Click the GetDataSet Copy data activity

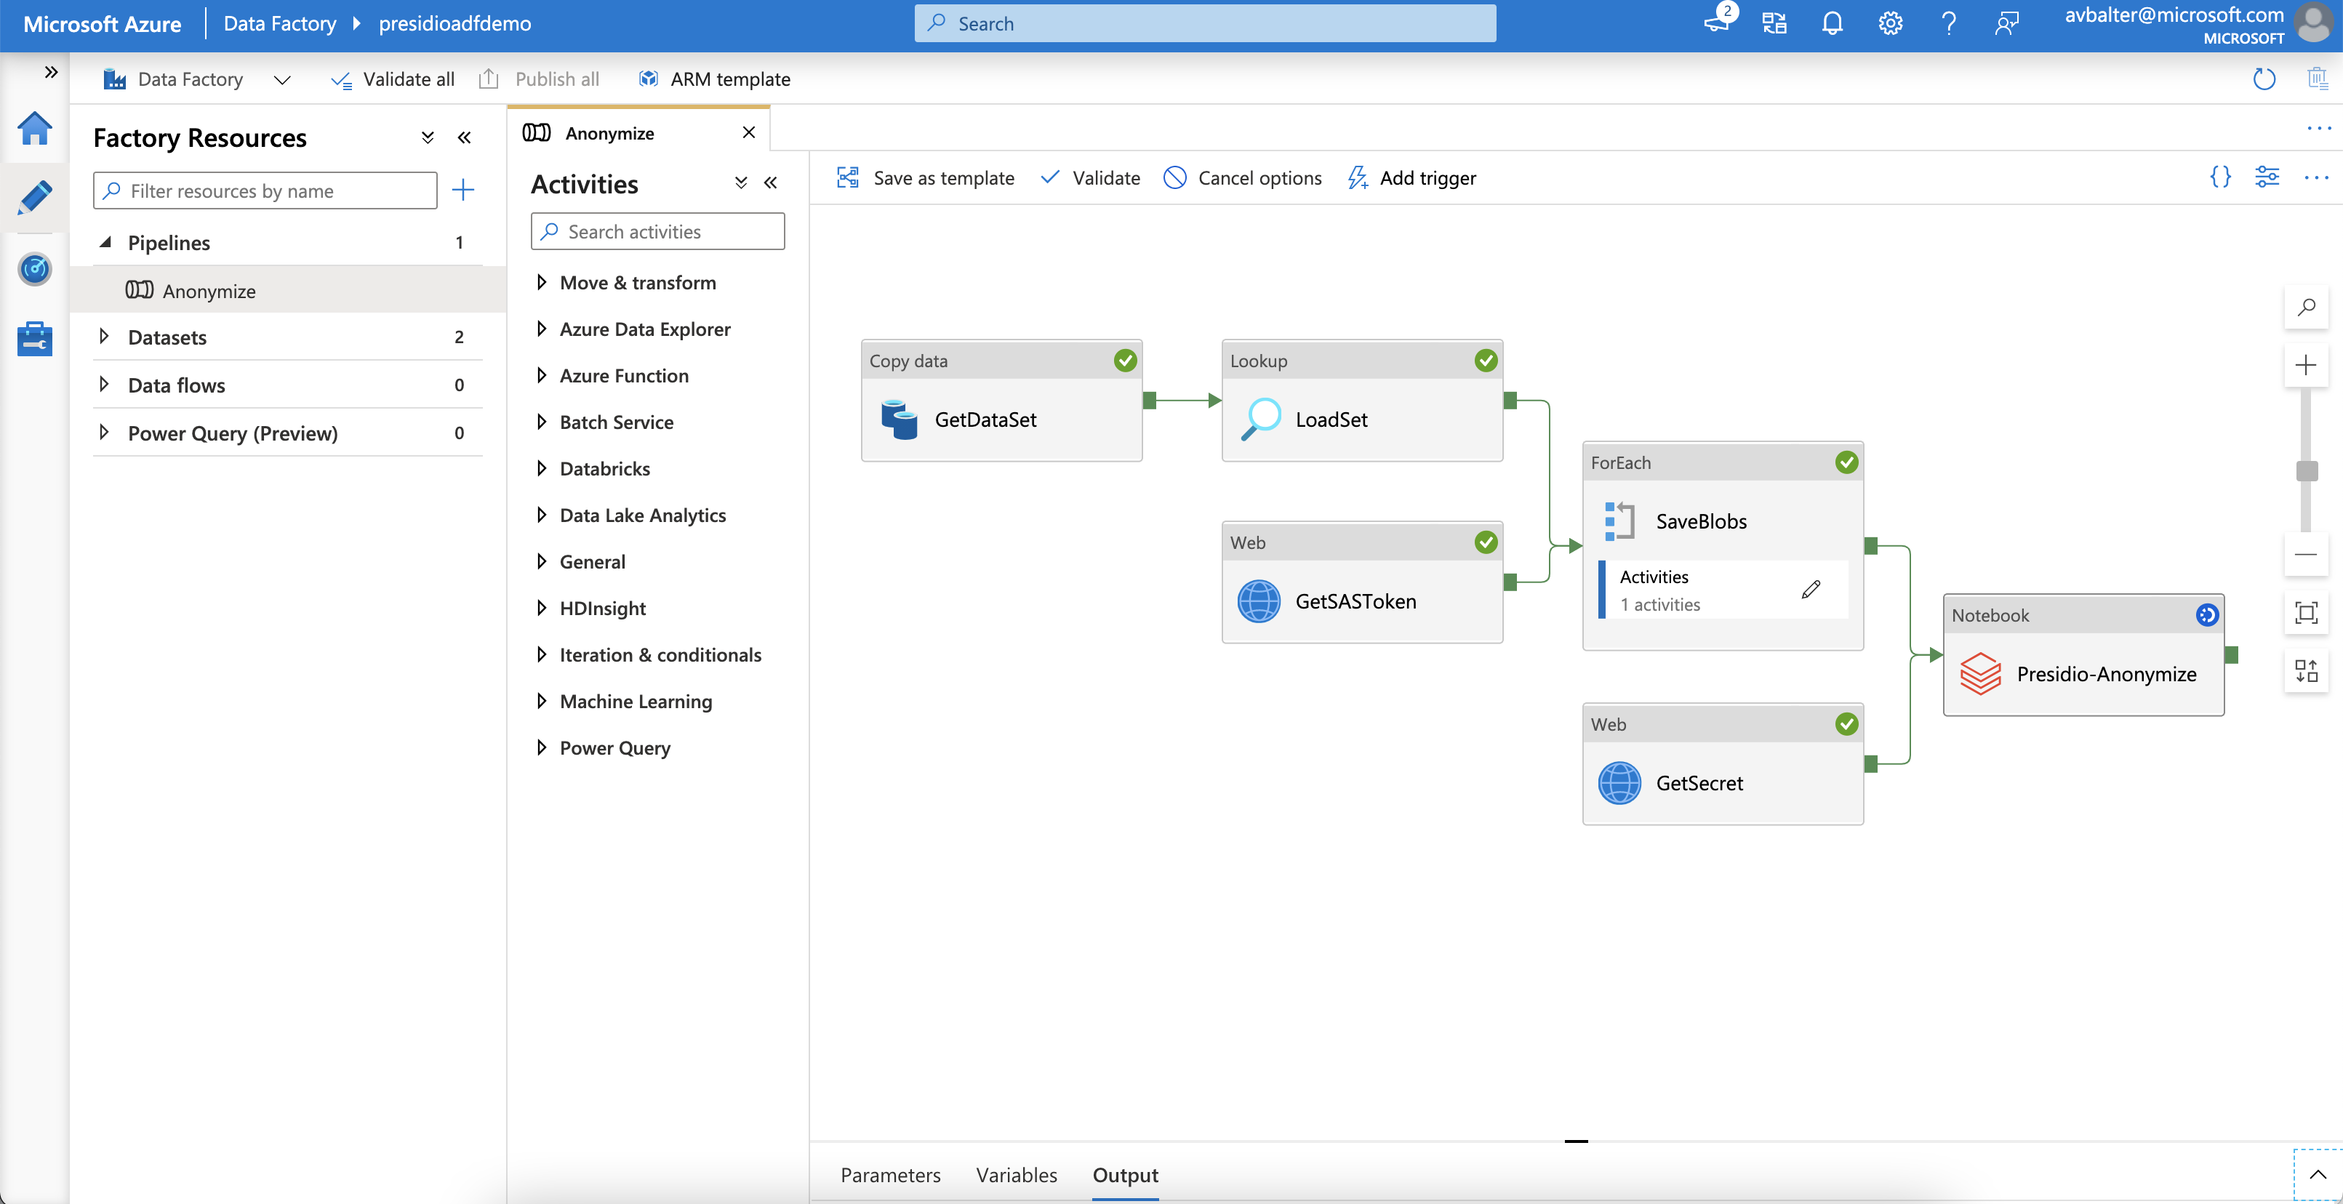(1001, 401)
